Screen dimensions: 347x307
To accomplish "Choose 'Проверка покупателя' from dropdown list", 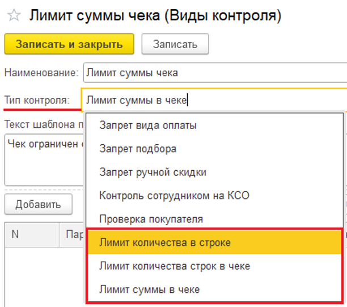I will (151, 219).
